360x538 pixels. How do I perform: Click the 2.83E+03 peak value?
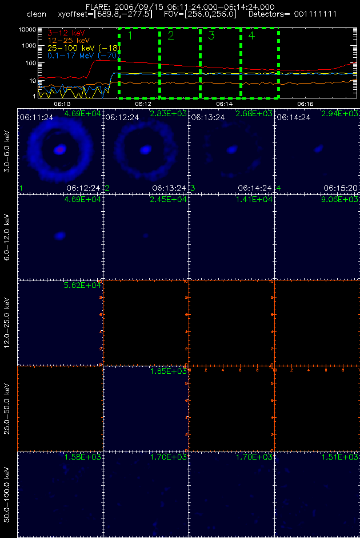(x=168, y=113)
